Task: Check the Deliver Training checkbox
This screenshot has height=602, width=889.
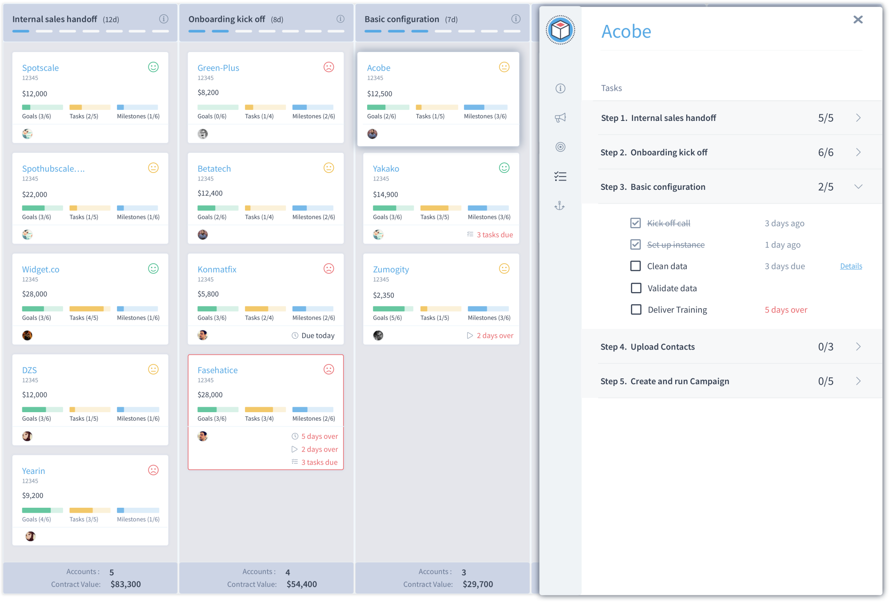Action: point(636,309)
